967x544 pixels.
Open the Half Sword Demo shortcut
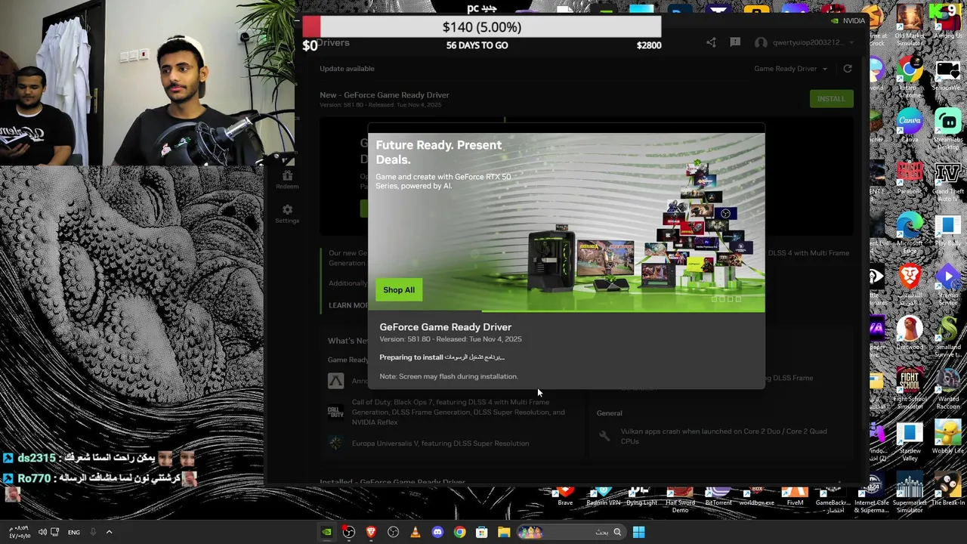680,500
